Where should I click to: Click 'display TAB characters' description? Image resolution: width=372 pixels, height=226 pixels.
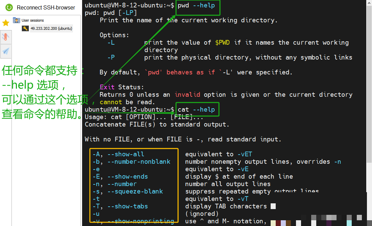pos(226,206)
